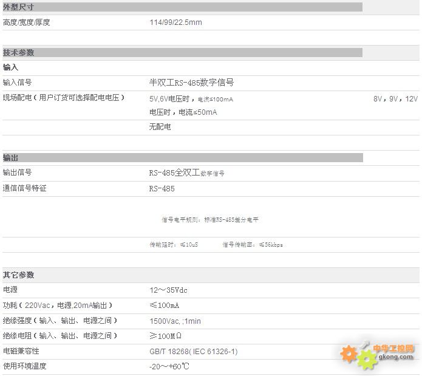Click the 8V, 9V, 12V voltage text
422x376 pixels.
tap(395, 98)
